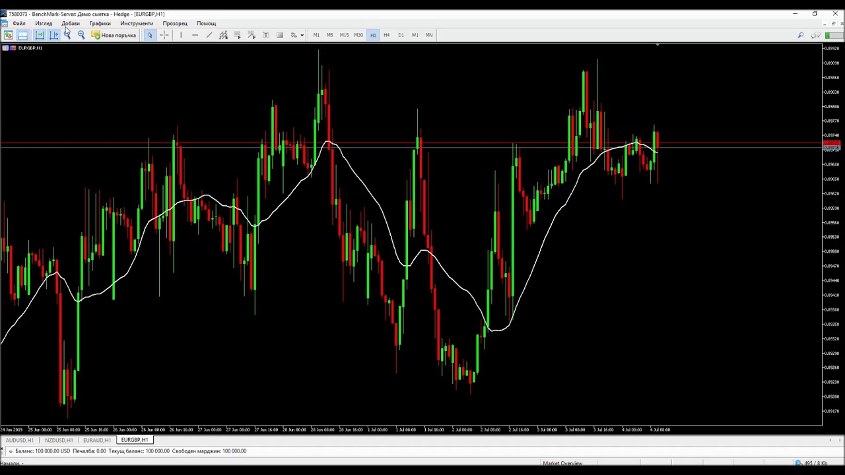Select the equidistant channel tool
The width and height of the screenshot is (845, 475).
(x=223, y=35)
